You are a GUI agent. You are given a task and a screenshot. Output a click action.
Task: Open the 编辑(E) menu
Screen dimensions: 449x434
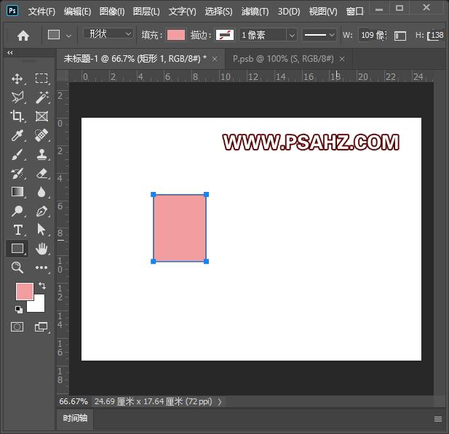[x=77, y=12]
